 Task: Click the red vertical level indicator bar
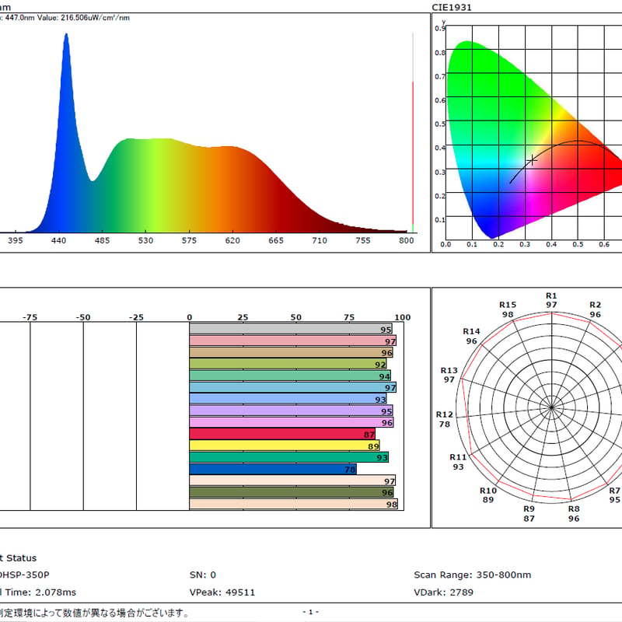click(413, 153)
